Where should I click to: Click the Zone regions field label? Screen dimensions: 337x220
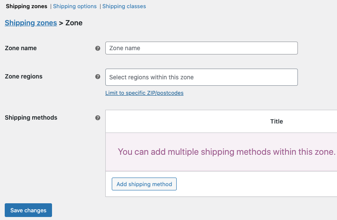coord(23,76)
